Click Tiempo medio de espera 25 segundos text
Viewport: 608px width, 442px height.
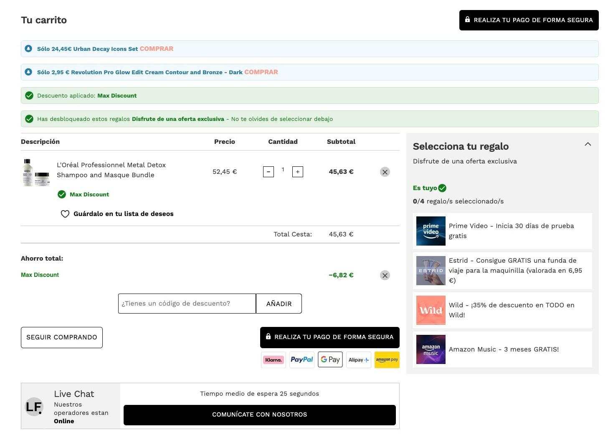pos(260,394)
